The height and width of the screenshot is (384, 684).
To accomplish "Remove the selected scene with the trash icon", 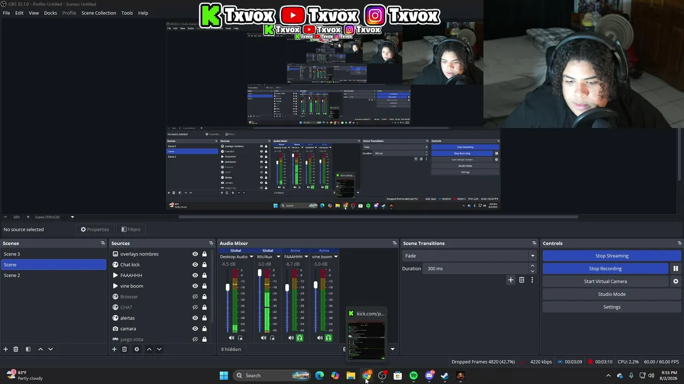I will pos(16,349).
